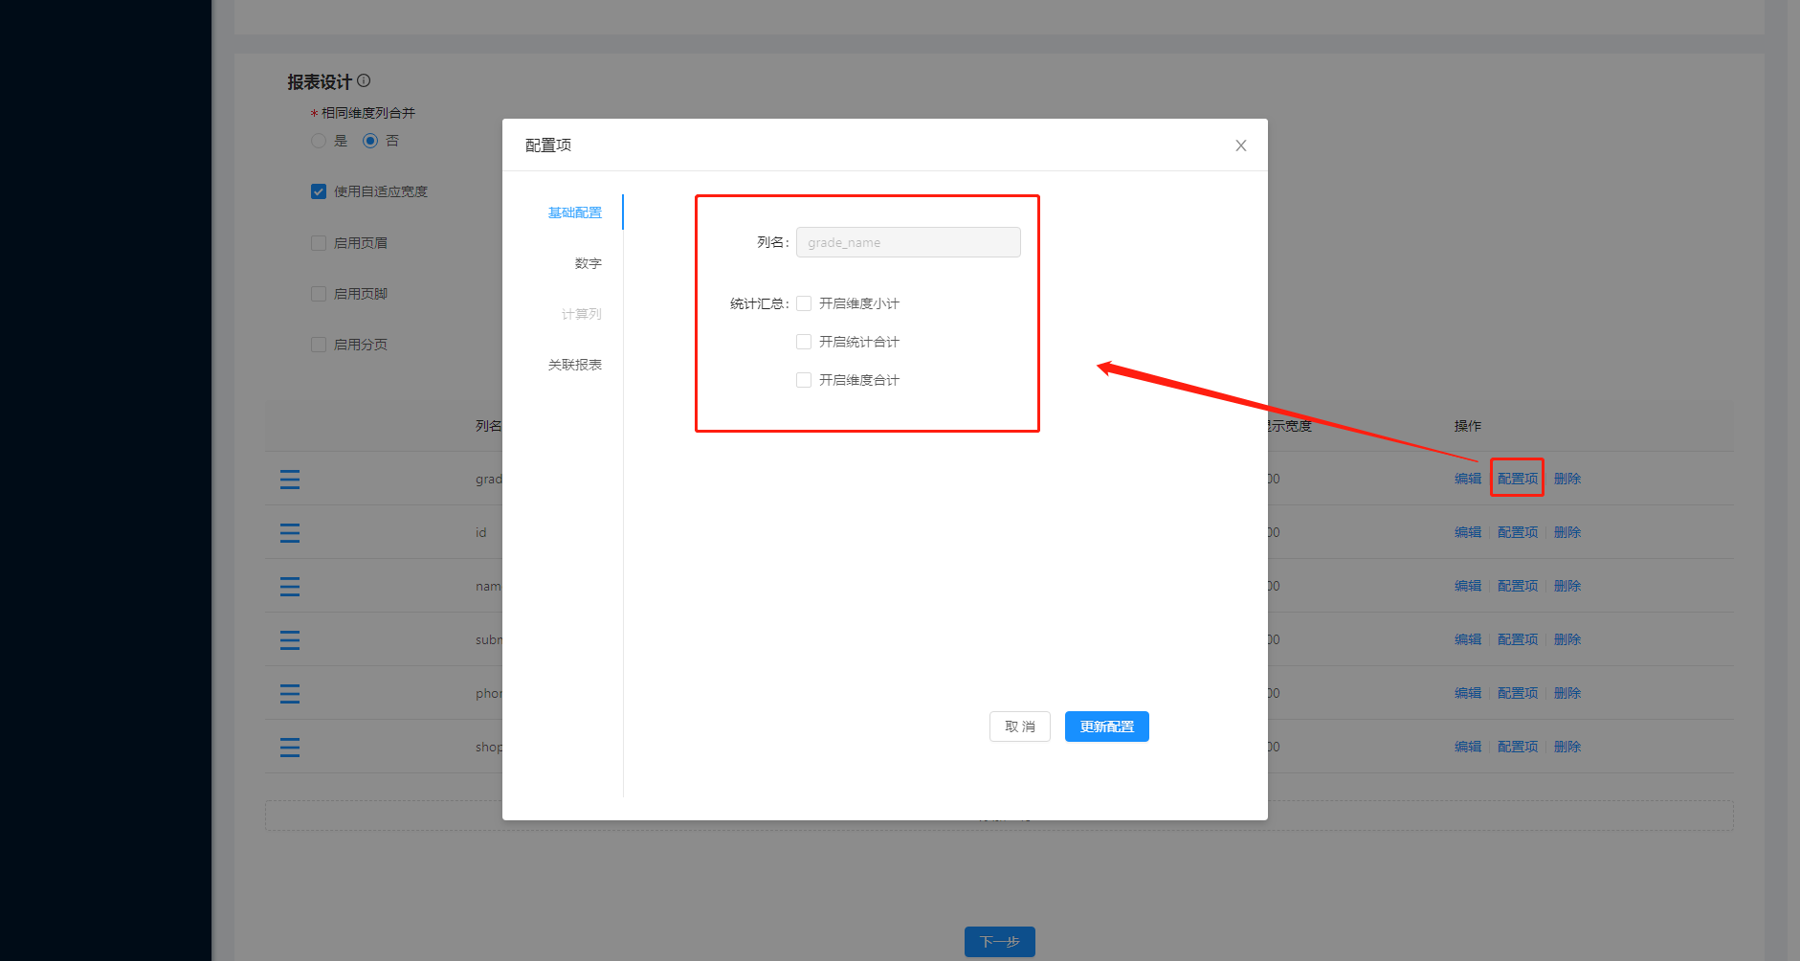Image resolution: width=1800 pixels, height=961 pixels.
Task: Click 配置项 link in grade row
Action: click(x=1518, y=479)
